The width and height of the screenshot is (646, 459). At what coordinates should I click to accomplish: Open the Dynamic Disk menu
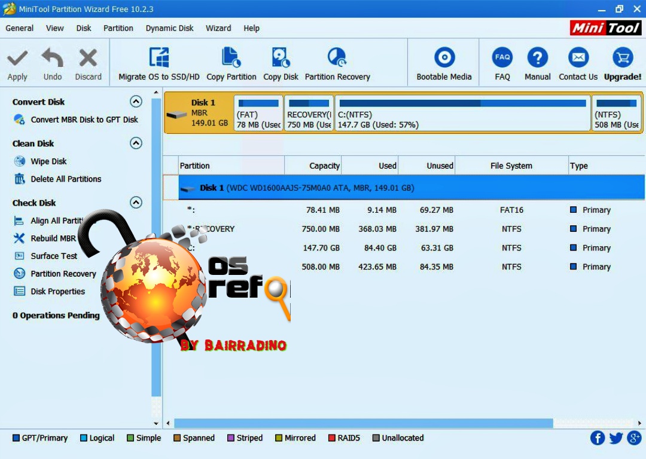point(169,29)
